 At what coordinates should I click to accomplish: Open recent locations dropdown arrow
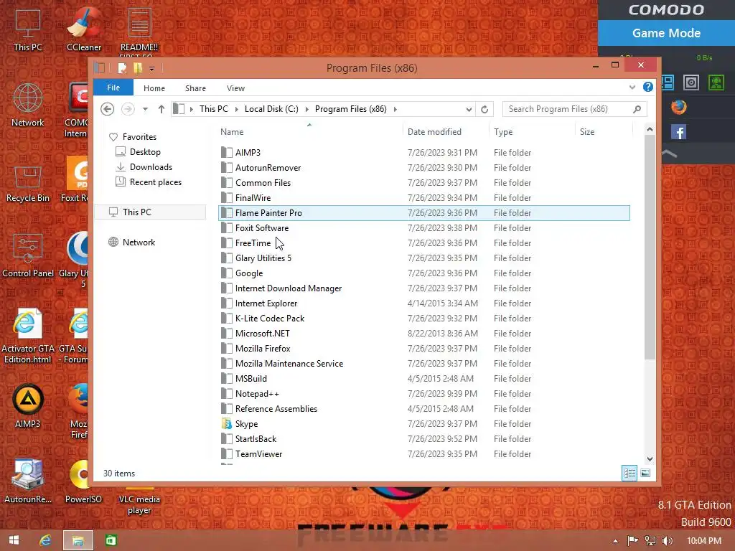145,109
